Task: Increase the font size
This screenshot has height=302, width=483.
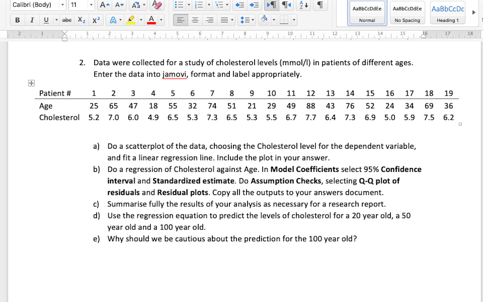Action: pyautogui.click(x=105, y=5)
